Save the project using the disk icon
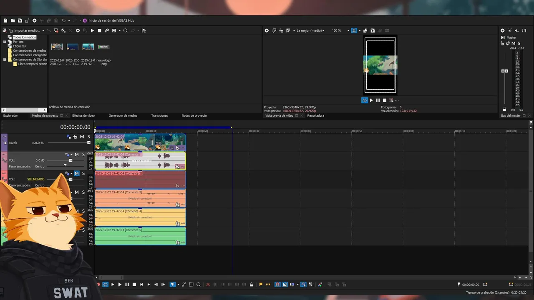 click(20, 20)
